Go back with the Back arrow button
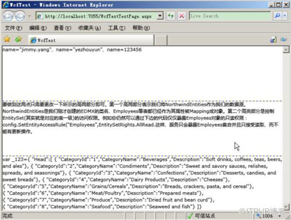Image resolution: width=291 pixels, height=220 pixels. coord(8,16)
